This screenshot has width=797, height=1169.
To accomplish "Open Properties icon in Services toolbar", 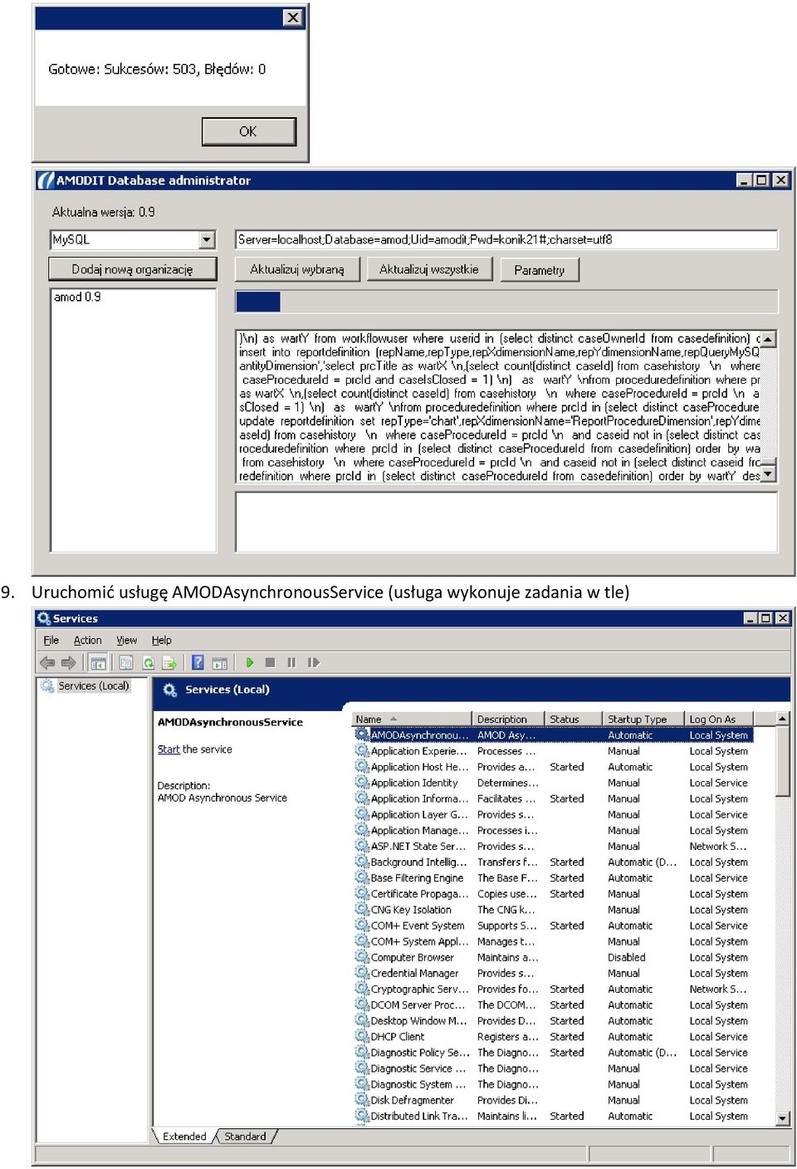I will pos(126,662).
